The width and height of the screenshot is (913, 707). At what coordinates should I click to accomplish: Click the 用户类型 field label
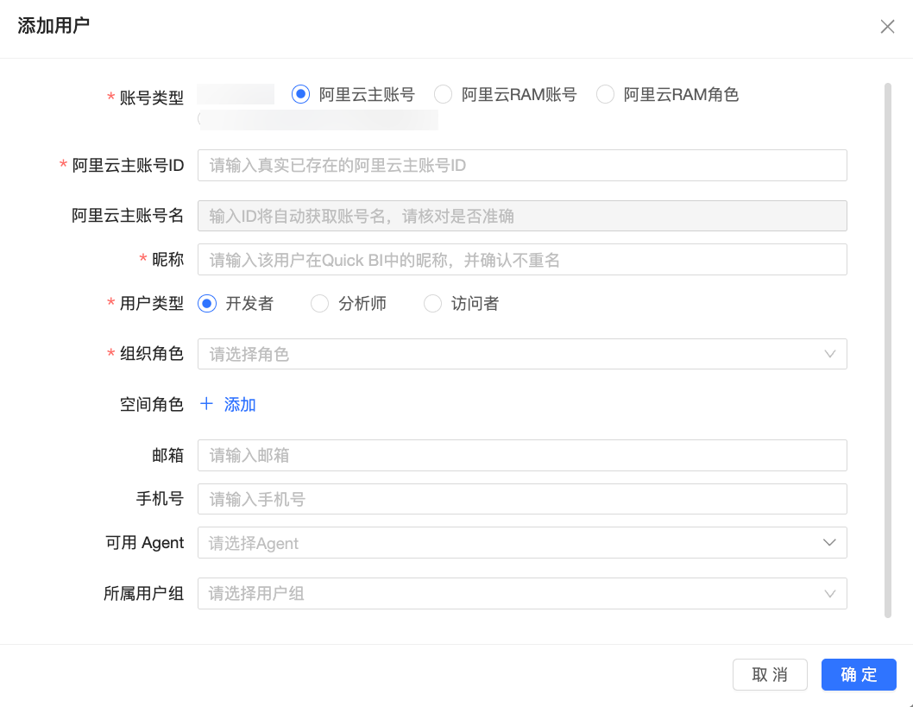[x=151, y=303]
